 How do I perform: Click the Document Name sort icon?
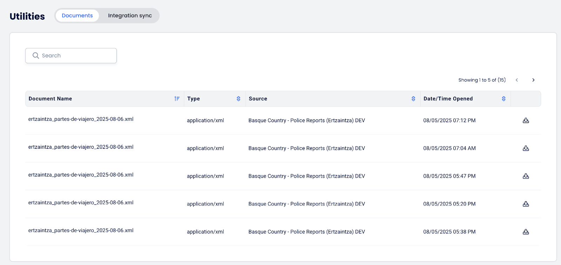click(177, 99)
